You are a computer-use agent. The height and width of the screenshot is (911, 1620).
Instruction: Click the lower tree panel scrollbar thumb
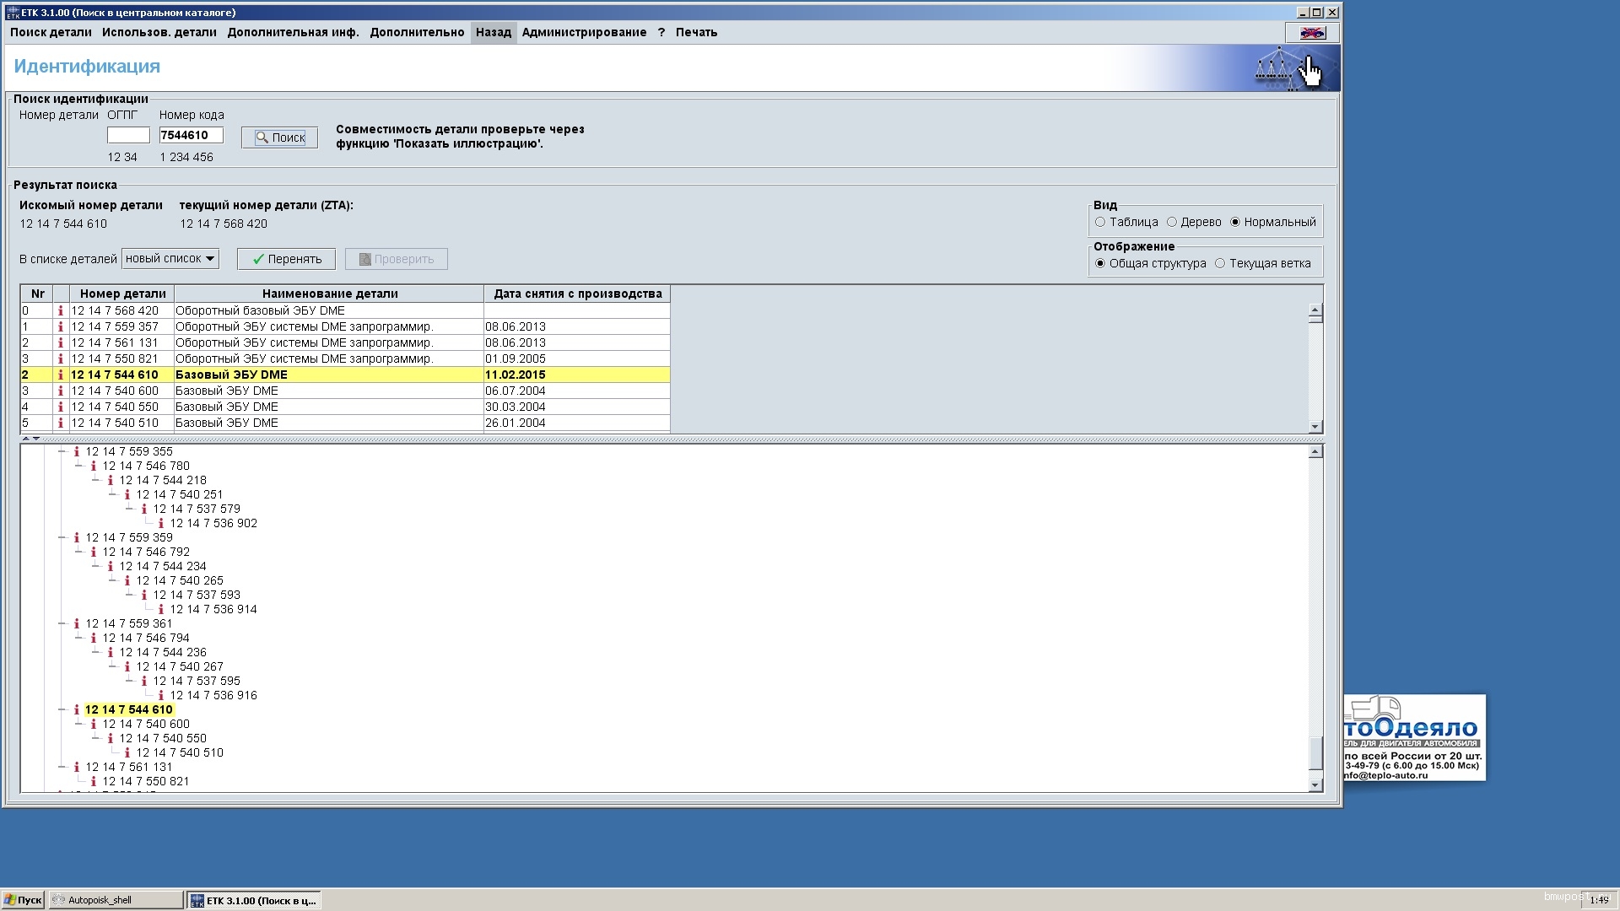tap(1315, 752)
